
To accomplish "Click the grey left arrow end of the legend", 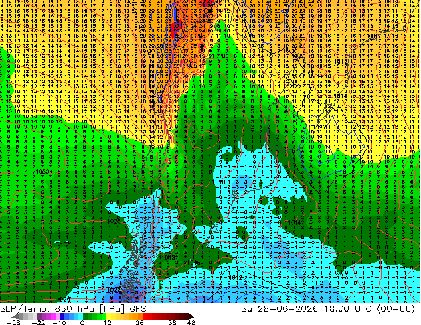I will pyautogui.click(x=15, y=316).
